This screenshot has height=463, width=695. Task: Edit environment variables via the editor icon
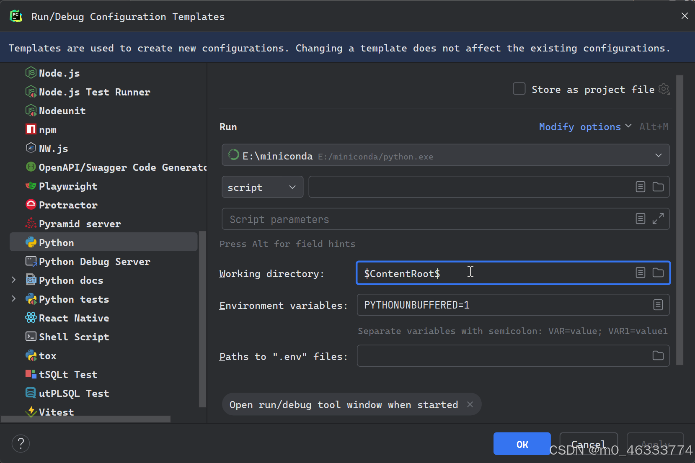coord(657,305)
